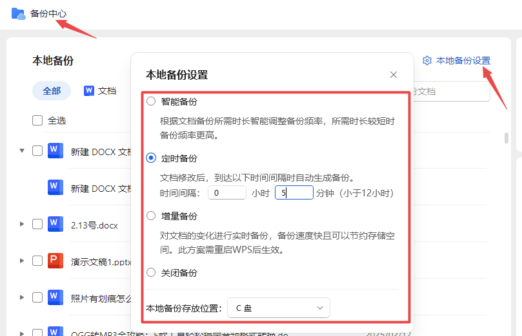Viewport: 522px width, 336px height.
Task: Choose the 关闭备份 radio option
Action: 151,272
